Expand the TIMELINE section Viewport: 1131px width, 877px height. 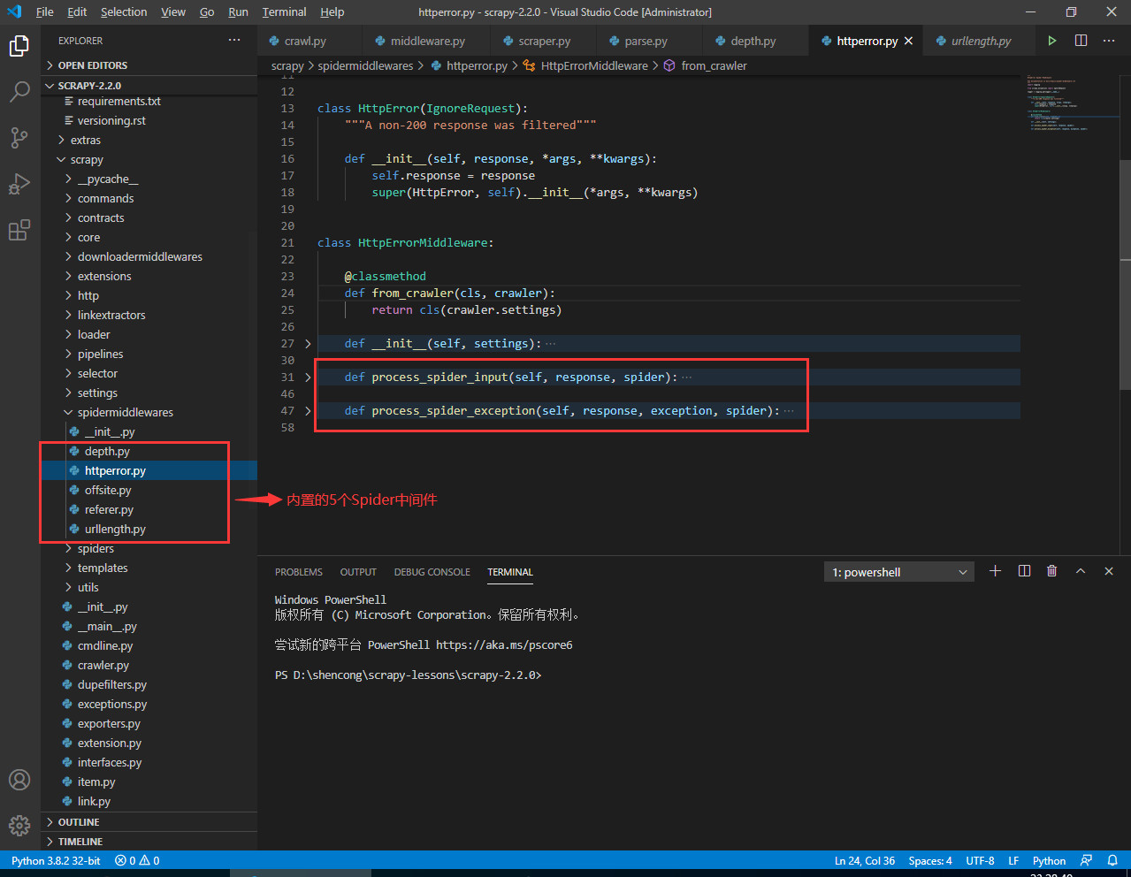click(149, 842)
